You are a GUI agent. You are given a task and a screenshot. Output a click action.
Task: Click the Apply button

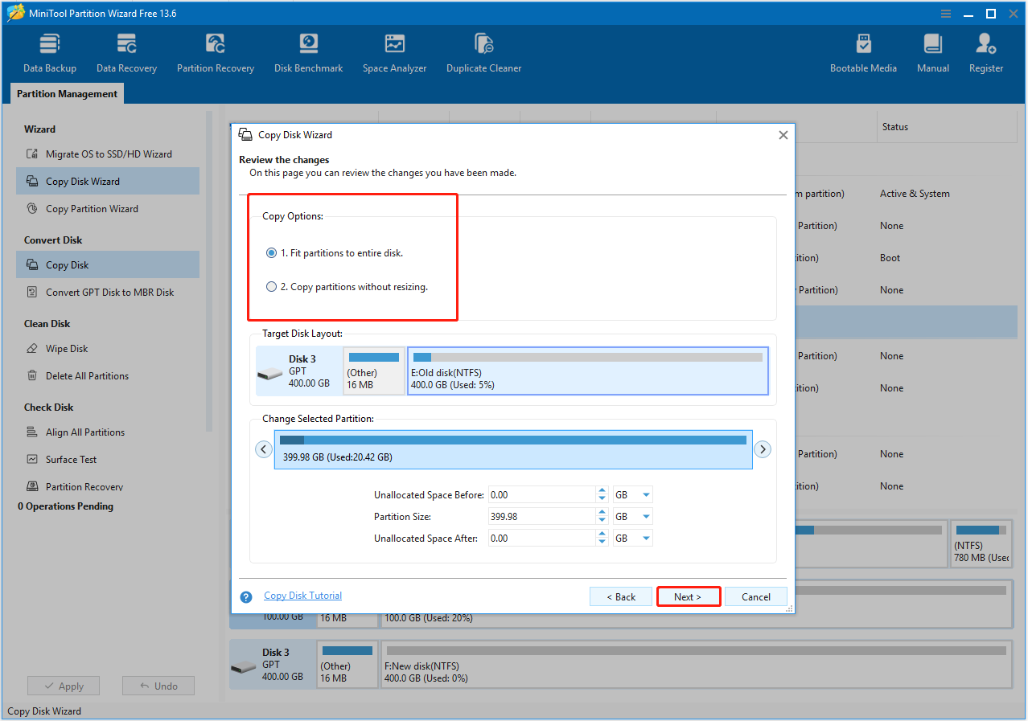pyautogui.click(x=64, y=686)
